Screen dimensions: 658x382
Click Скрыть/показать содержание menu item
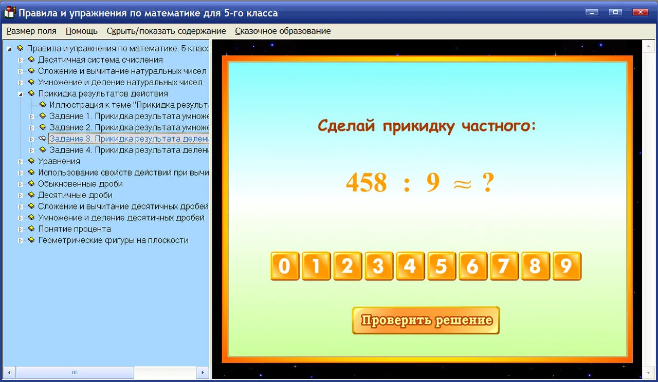[x=167, y=31]
